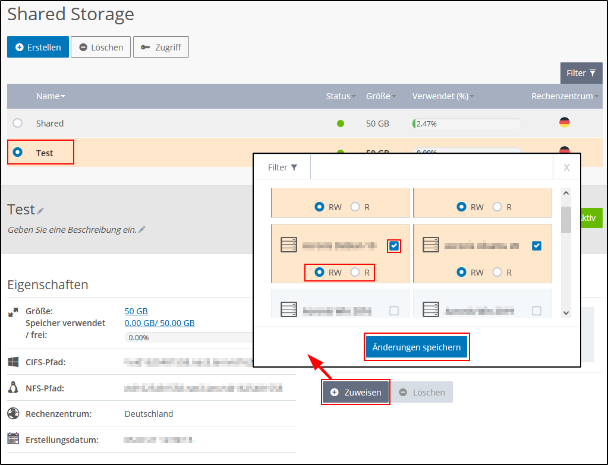Screen dimensions: 608x465
Task: Click the server icon of the bottom-left card
Action: click(x=289, y=309)
